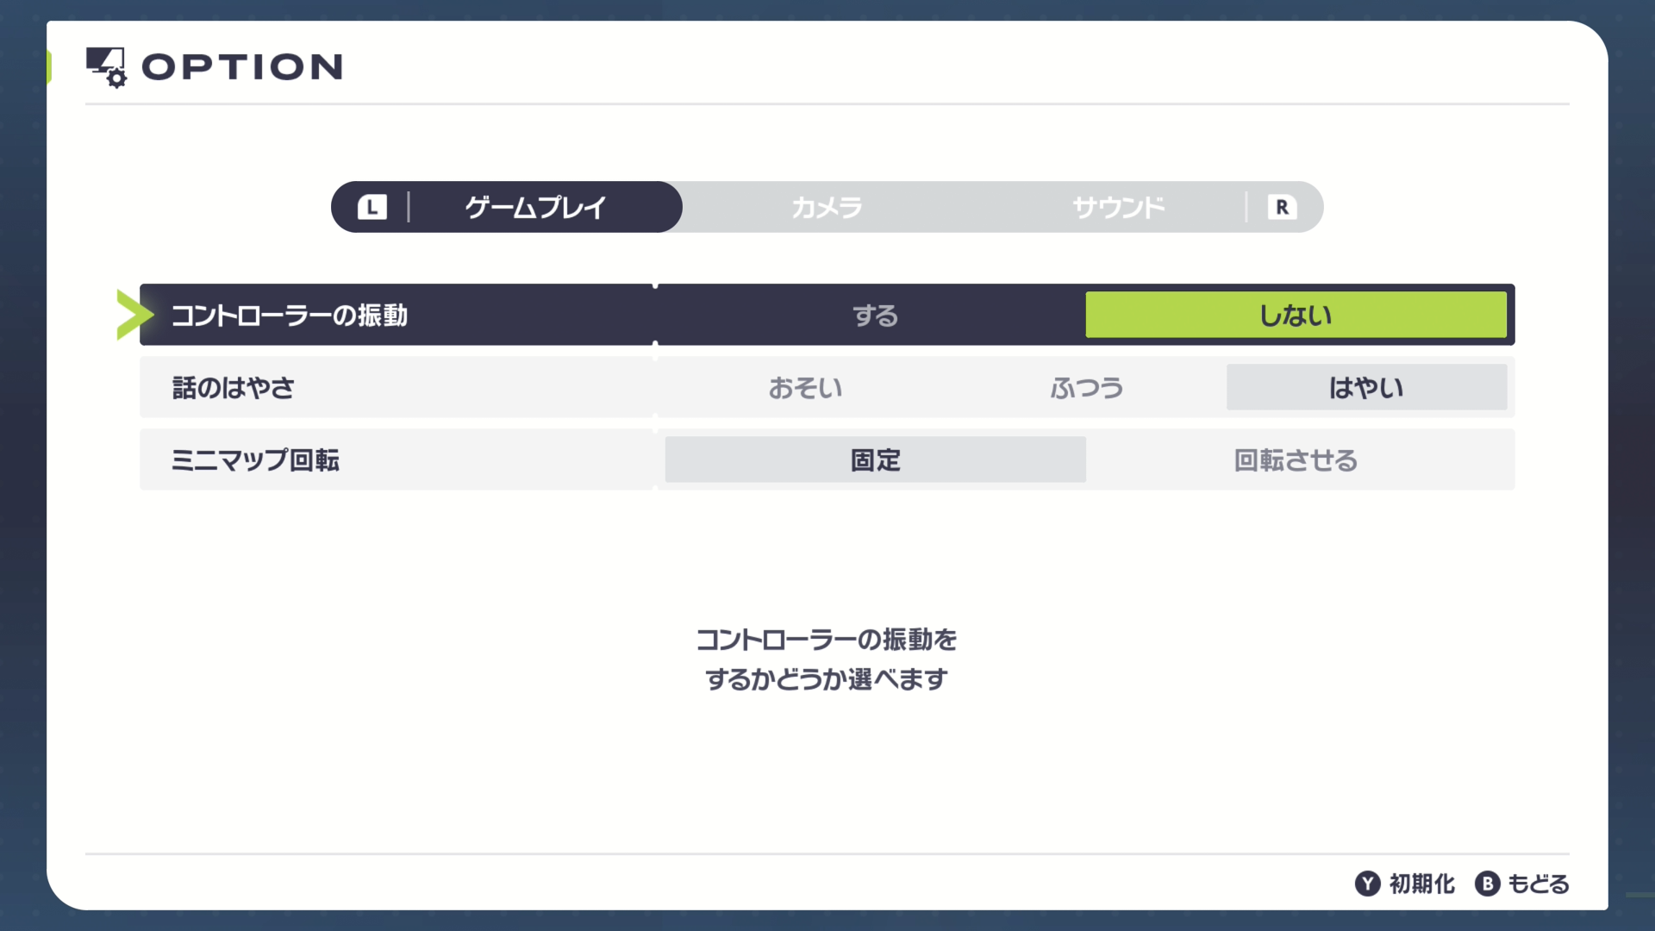Choose 固定 for minimap rotation
Viewport: 1655px width, 931px height.
click(x=875, y=460)
